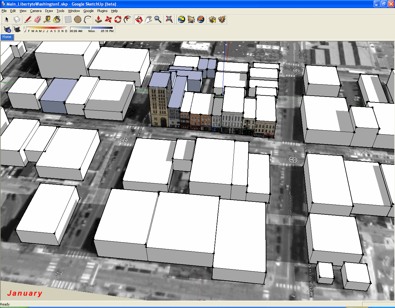Click the time-of-day shadow slider

pyautogui.click(x=91, y=28)
